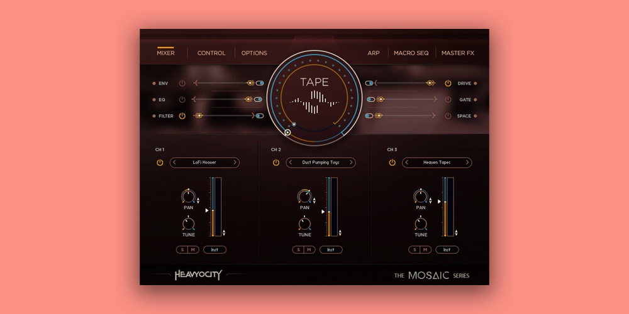Toggle the FILTER power button

pyautogui.click(x=182, y=116)
